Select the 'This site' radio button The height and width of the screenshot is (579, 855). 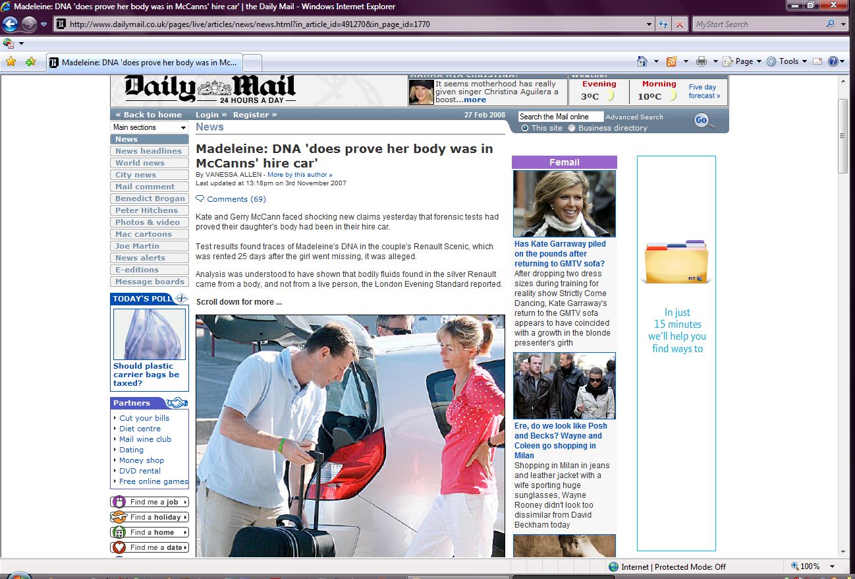(525, 128)
